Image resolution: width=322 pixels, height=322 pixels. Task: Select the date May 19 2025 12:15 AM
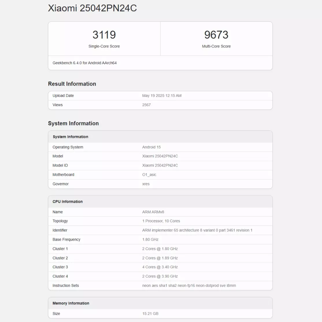point(162,95)
